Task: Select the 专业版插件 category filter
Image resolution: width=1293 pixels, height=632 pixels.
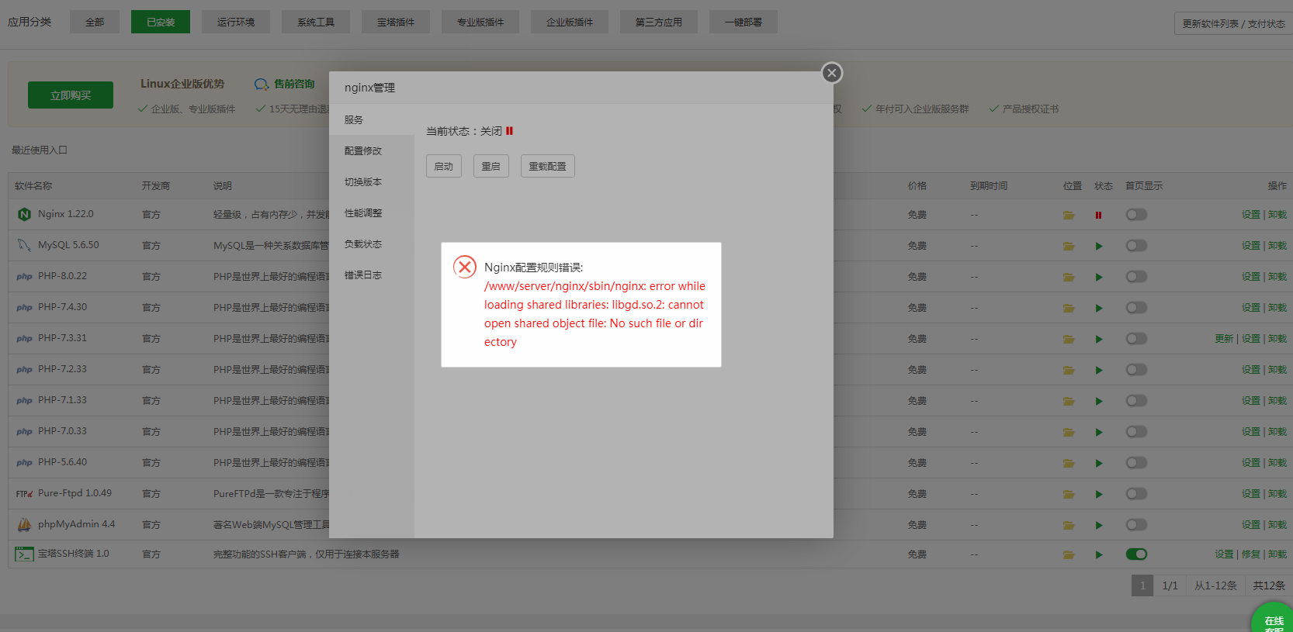Action: (x=480, y=22)
